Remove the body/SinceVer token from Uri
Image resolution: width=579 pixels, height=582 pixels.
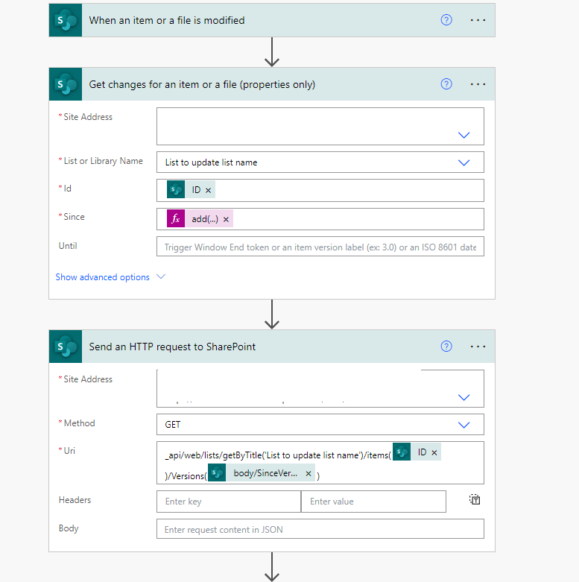pyautogui.click(x=308, y=473)
